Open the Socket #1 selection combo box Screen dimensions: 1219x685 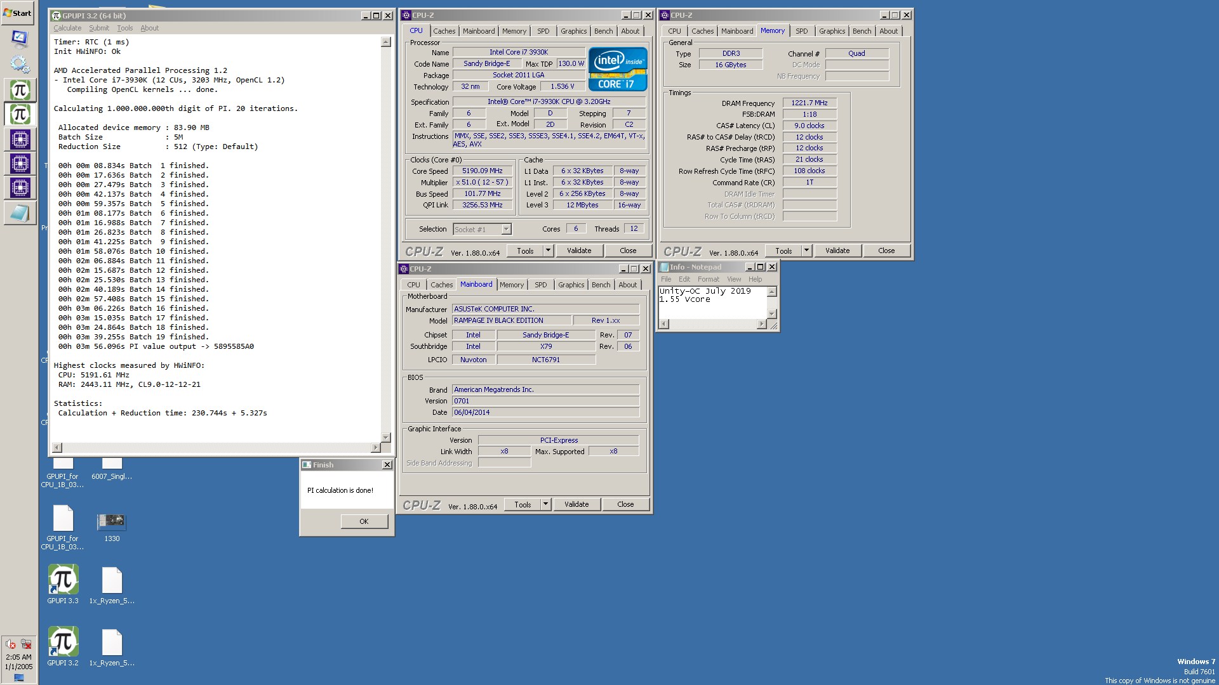click(483, 230)
